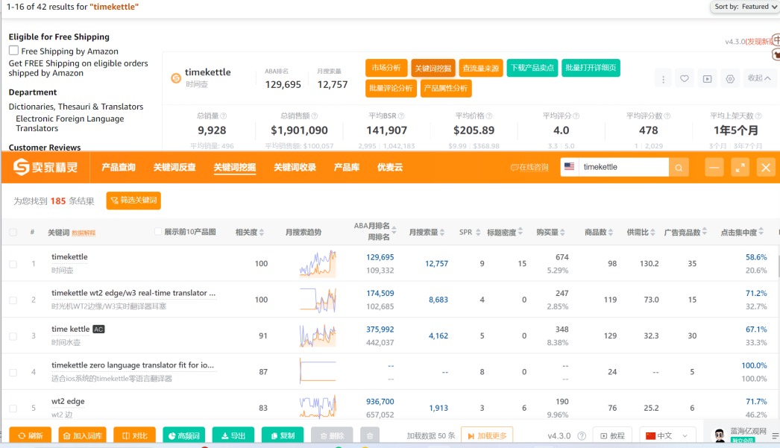Viewport: 780px width, 448px height.
Task: Click the 批量打开详细页 button
Action: point(591,68)
